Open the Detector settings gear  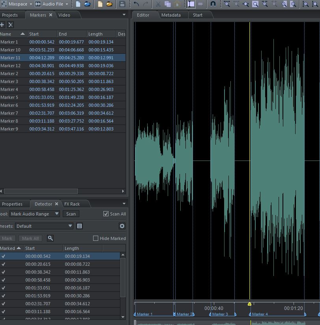pos(122,226)
